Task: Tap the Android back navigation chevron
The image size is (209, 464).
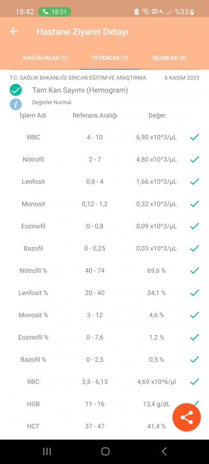Action: pyautogui.click(x=164, y=451)
